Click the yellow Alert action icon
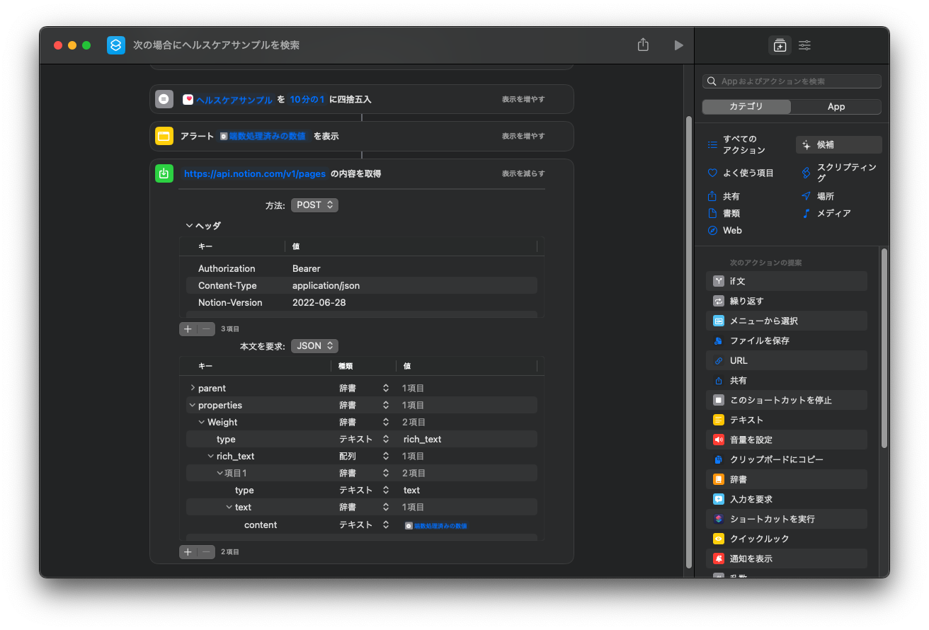Screen dimensions: 929x630 point(164,136)
